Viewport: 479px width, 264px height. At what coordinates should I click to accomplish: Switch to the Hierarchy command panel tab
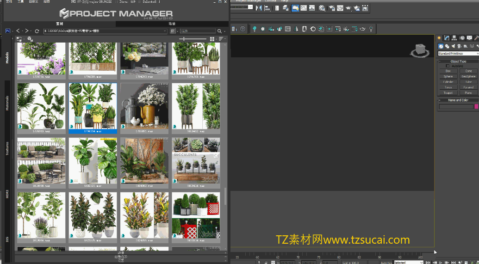point(454,38)
